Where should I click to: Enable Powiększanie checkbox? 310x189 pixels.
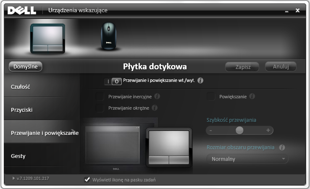(x=211, y=97)
